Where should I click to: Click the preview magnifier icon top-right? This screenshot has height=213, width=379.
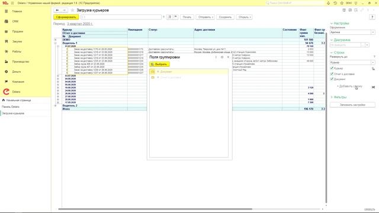[x=356, y=10]
